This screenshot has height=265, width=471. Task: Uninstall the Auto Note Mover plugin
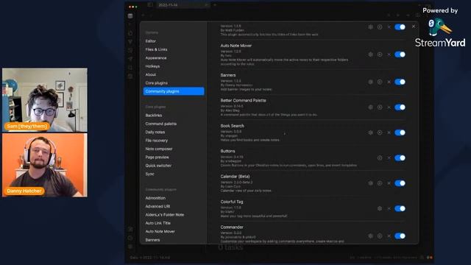pos(389,54)
